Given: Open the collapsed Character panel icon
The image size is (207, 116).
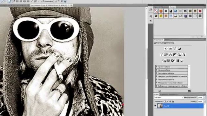Looking at the screenshot, I should coord(151,16).
